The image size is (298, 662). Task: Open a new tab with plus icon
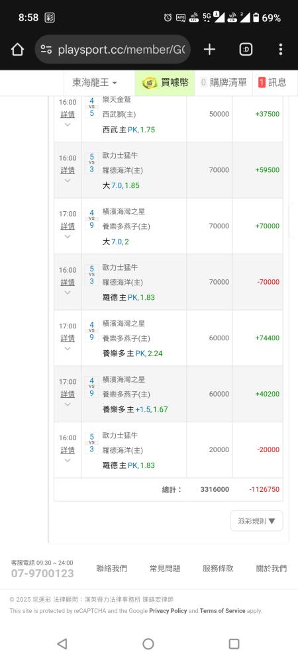point(209,50)
